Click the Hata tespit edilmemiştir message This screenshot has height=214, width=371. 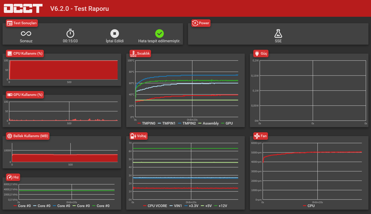[159, 41]
